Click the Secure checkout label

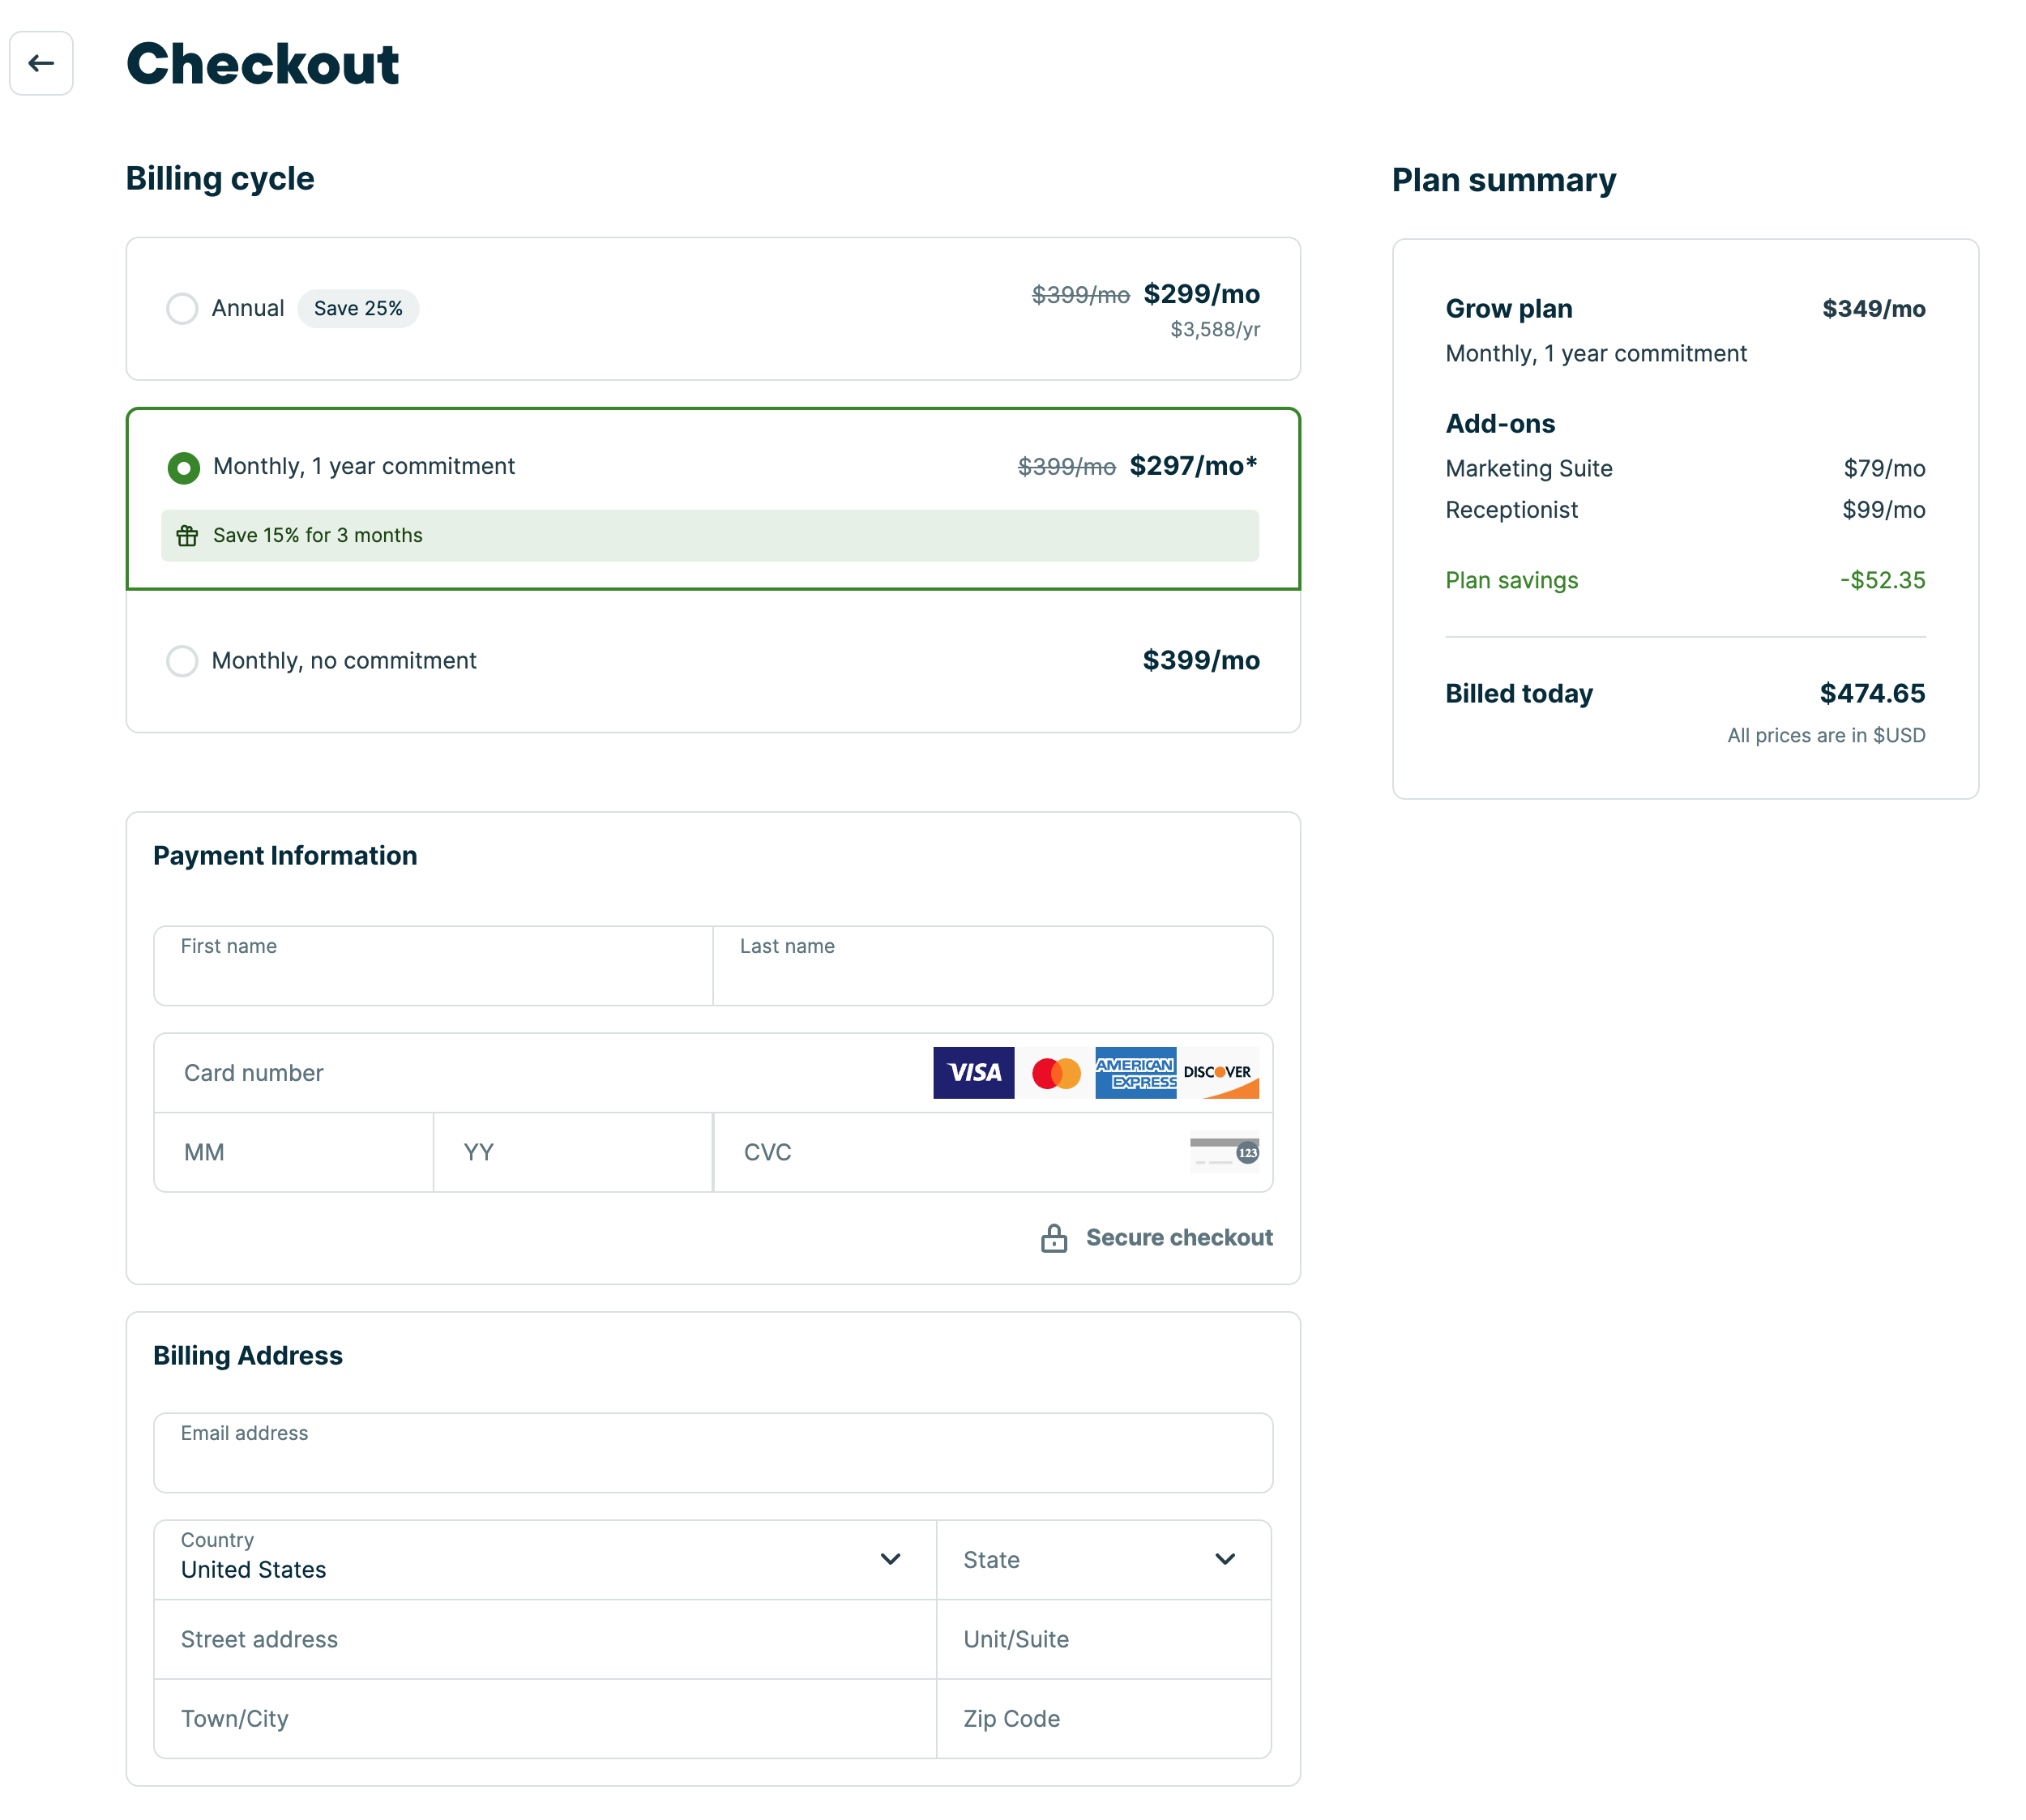tap(1179, 1237)
